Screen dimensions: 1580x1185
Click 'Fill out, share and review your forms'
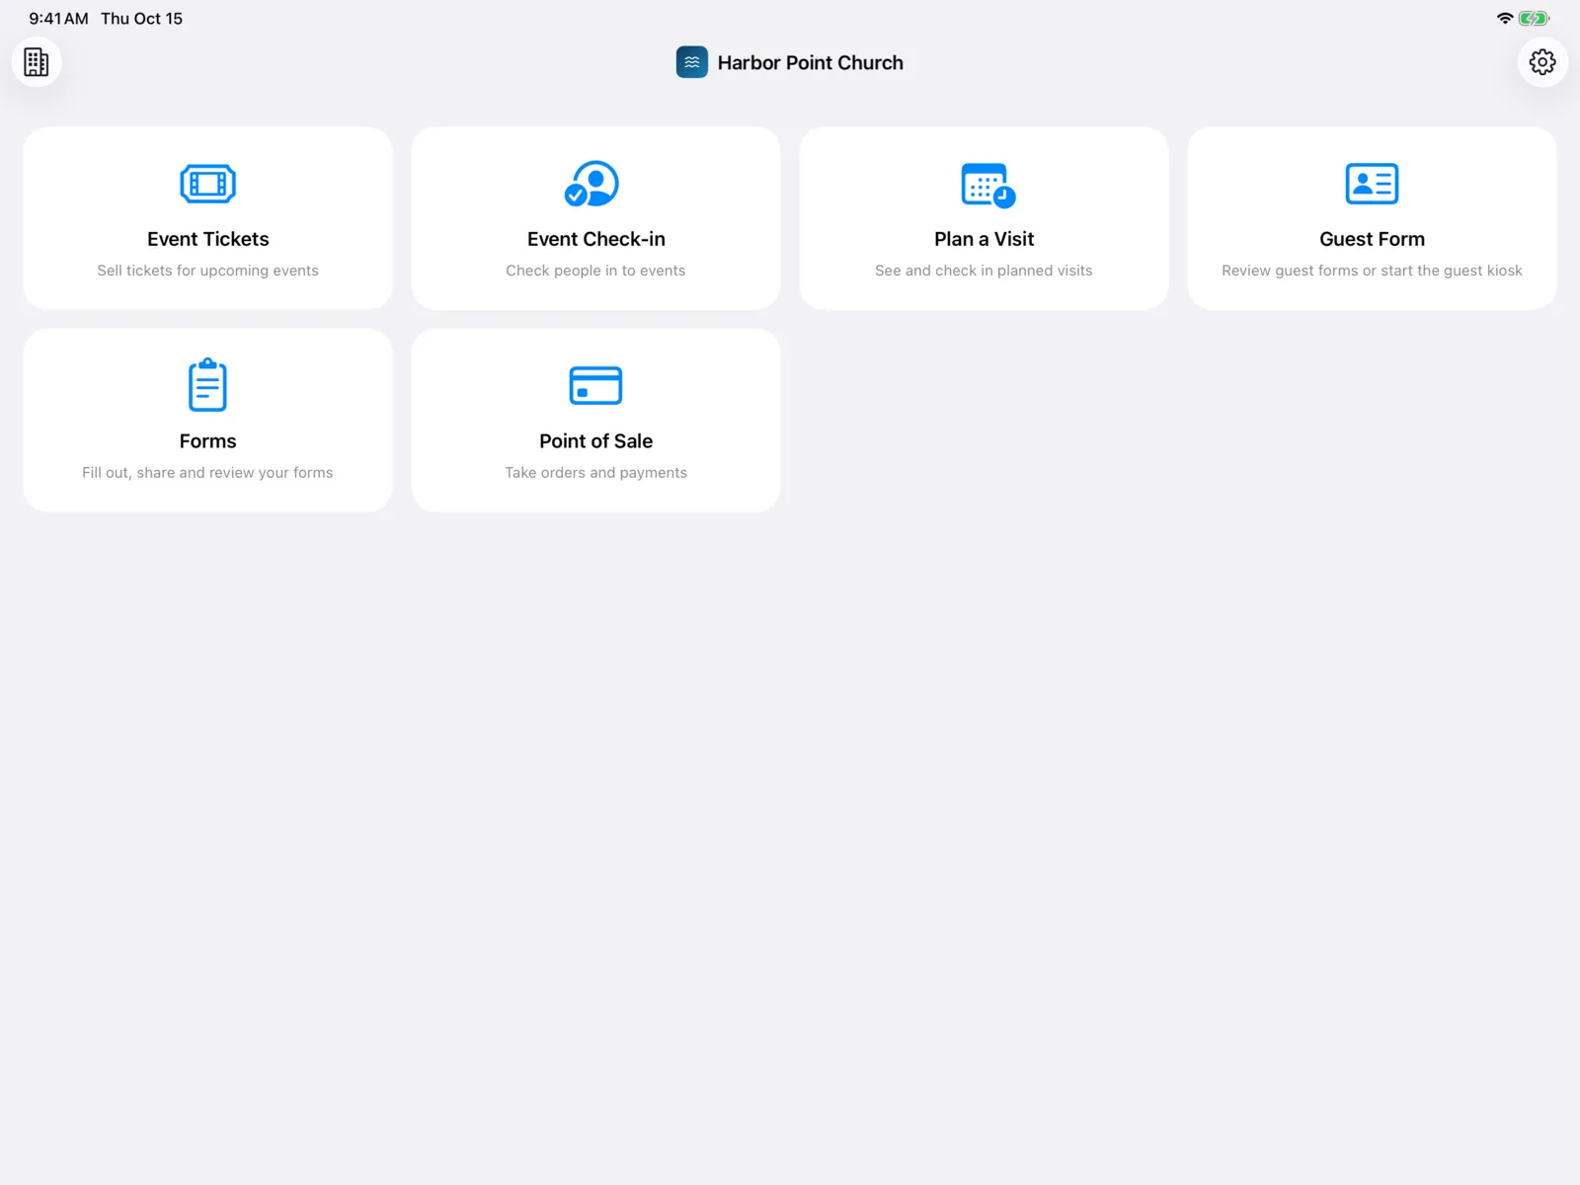point(207,473)
